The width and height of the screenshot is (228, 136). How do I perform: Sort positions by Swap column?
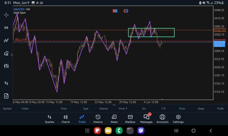pos(201,109)
